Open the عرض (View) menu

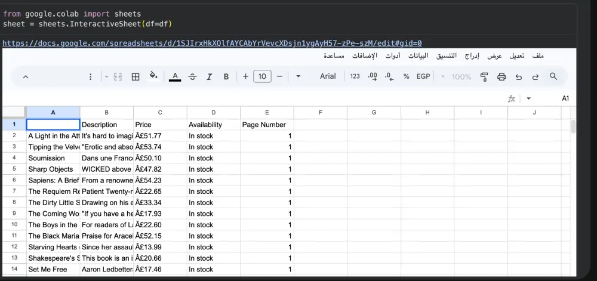494,56
